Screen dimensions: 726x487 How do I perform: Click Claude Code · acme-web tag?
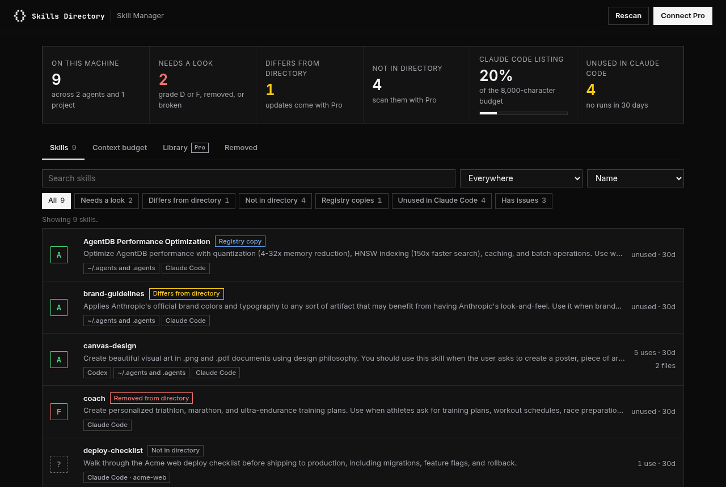(x=126, y=477)
